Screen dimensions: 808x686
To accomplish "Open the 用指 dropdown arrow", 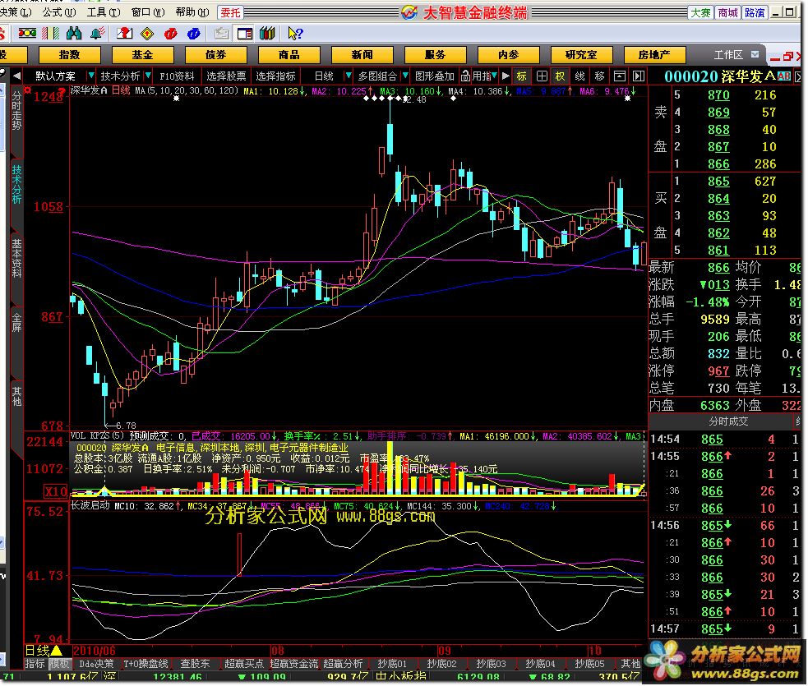I will (x=494, y=76).
